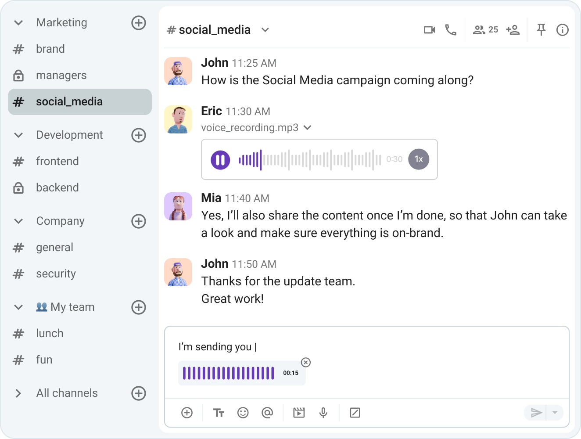Collapse the Development section
This screenshot has height=439, width=581.
[x=18, y=135]
